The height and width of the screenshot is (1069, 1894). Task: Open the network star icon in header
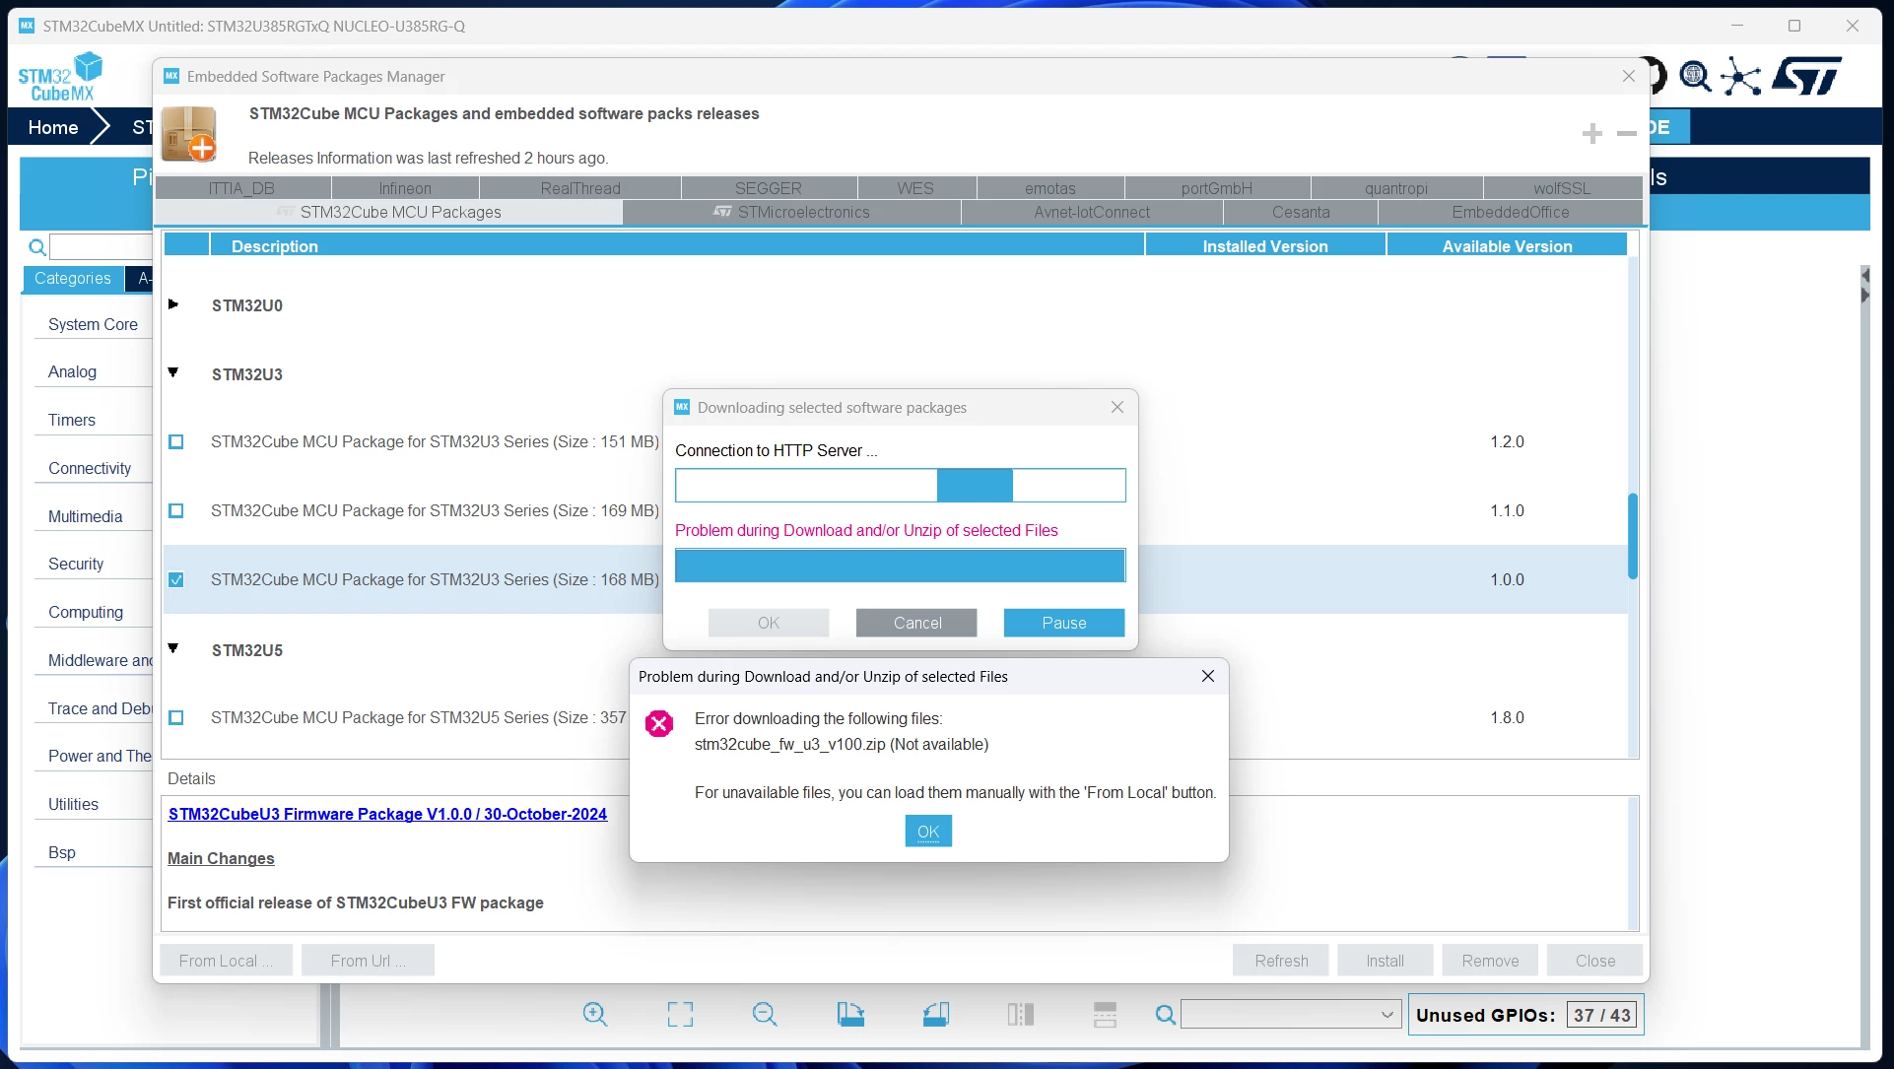(x=1741, y=77)
